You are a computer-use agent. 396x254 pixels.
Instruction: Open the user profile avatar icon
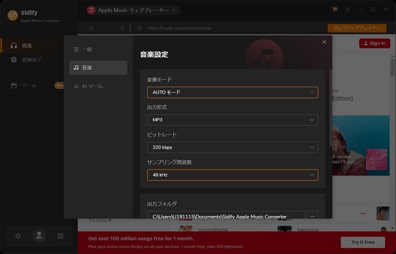pyautogui.click(x=39, y=236)
